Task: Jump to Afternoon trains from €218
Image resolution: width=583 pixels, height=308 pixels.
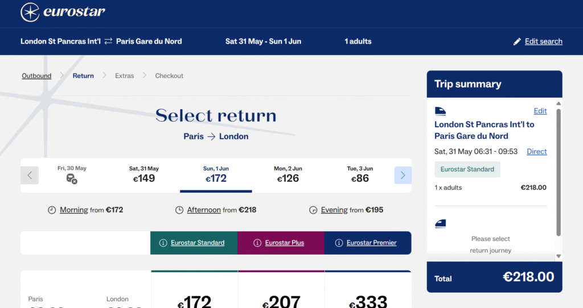Action: 216,210
